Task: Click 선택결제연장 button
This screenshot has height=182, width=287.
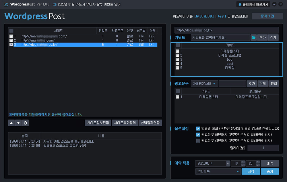Action: [150, 123]
